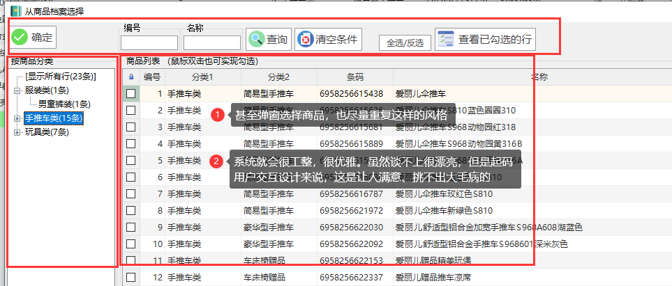The height and width of the screenshot is (286, 672).
Task: Click the 查询 search button label
Action: pyautogui.click(x=277, y=40)
